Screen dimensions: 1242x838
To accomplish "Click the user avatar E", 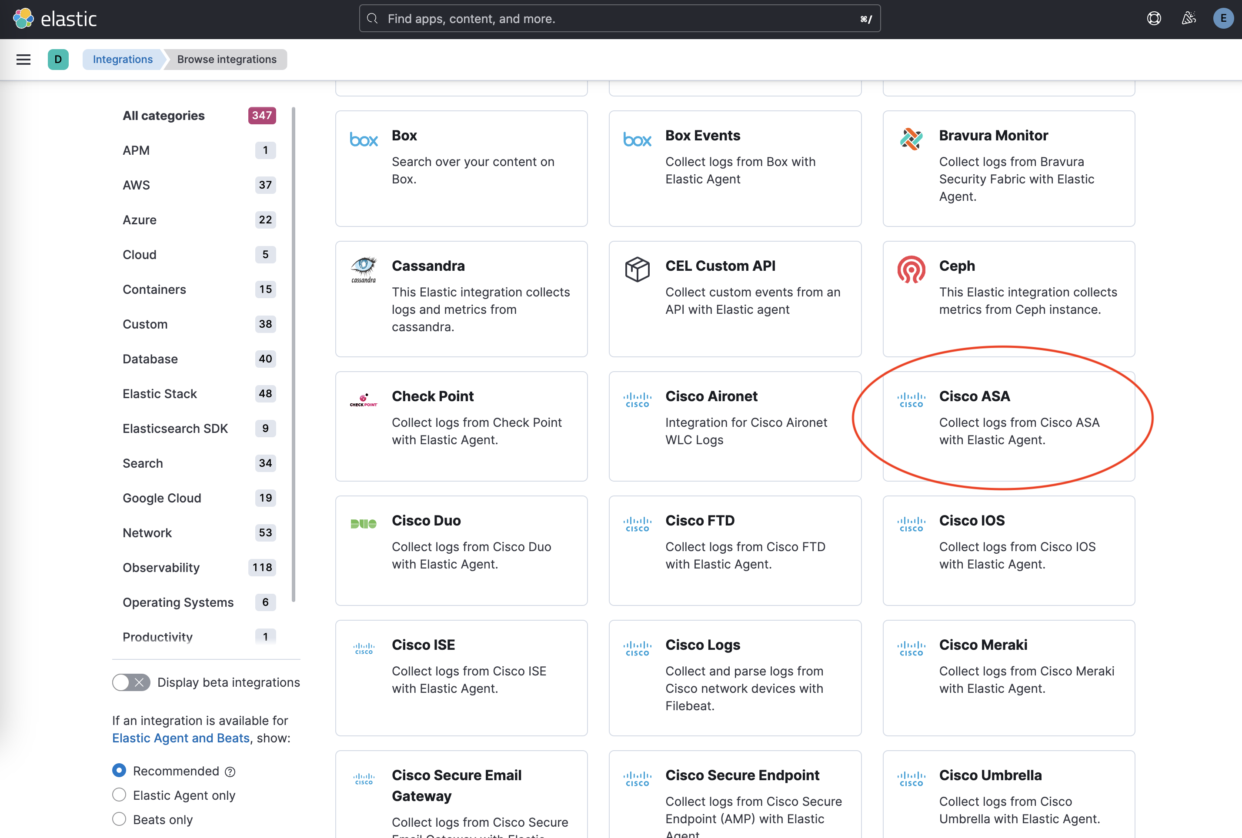I will coord(1223,18).
